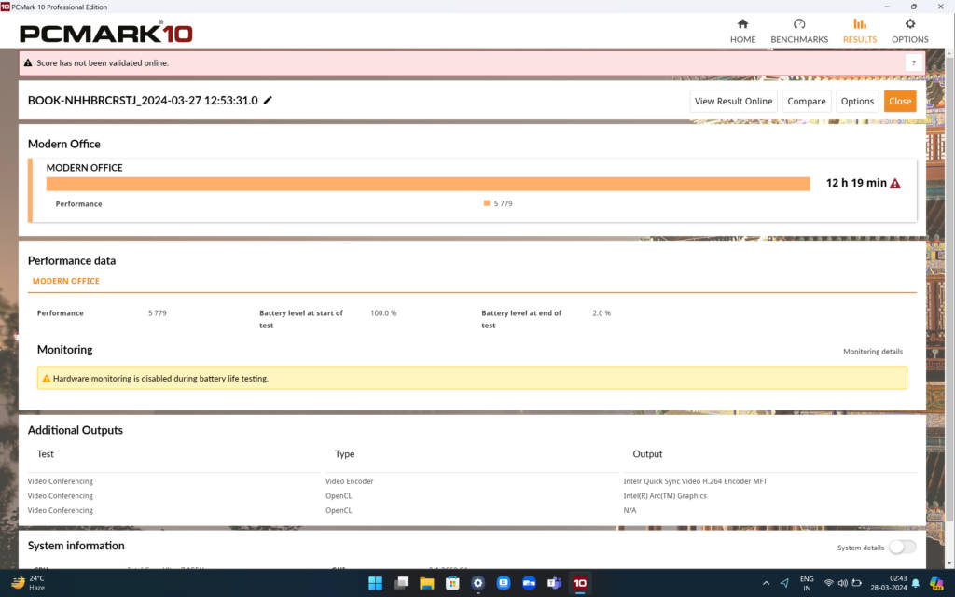Open the notification bell

tap(916, 583)
